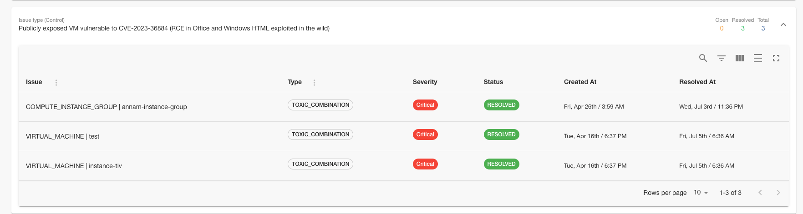Open the filter list icon

pos(722,58)
